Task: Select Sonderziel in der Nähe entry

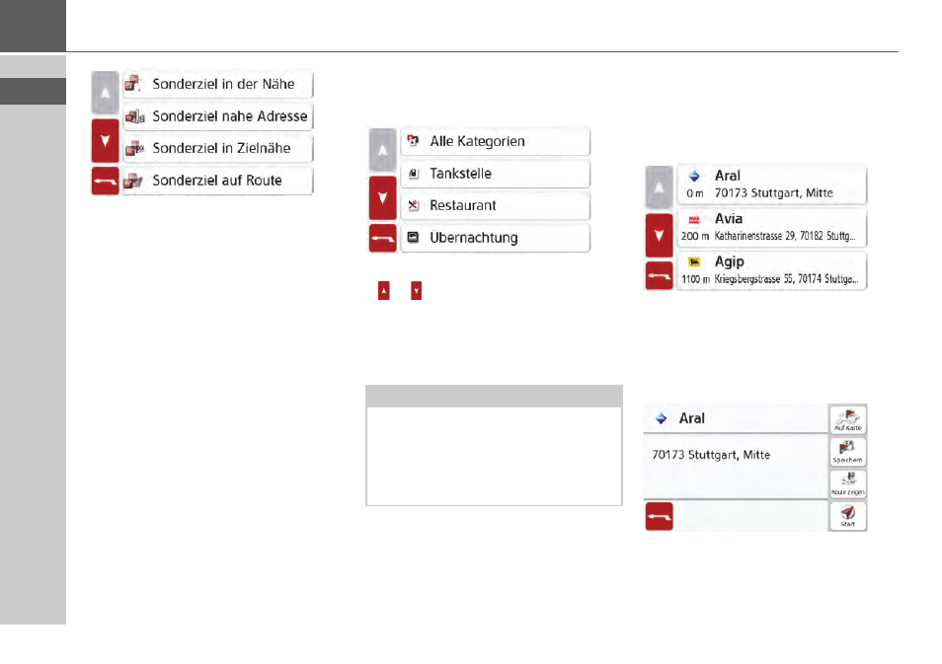Action: (x=217, y=84)
